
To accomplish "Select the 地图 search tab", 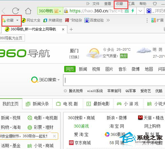I will [149, 69].
